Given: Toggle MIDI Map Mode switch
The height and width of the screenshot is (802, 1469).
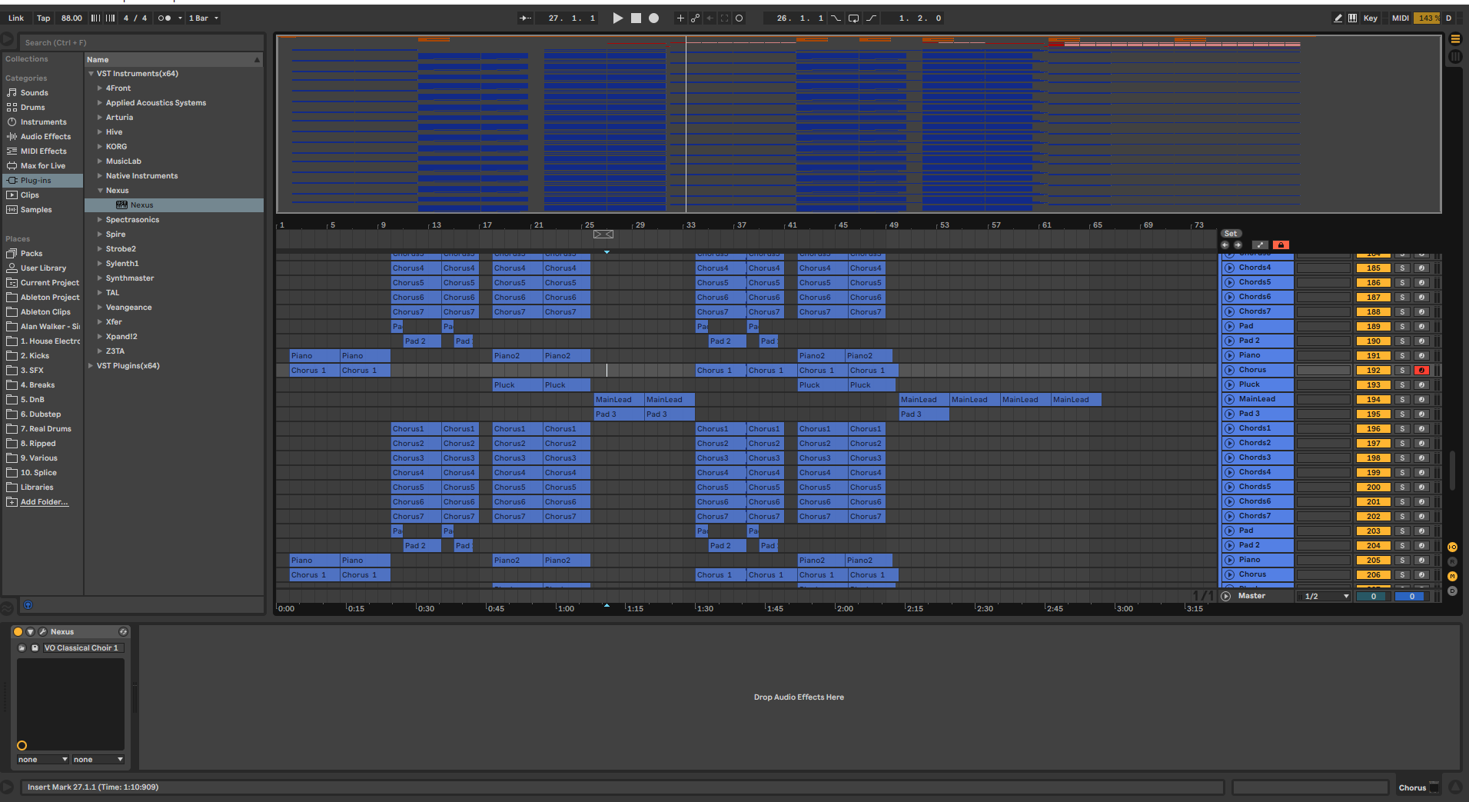Looking at the screenshot, I should click(x=1401, y=18).
